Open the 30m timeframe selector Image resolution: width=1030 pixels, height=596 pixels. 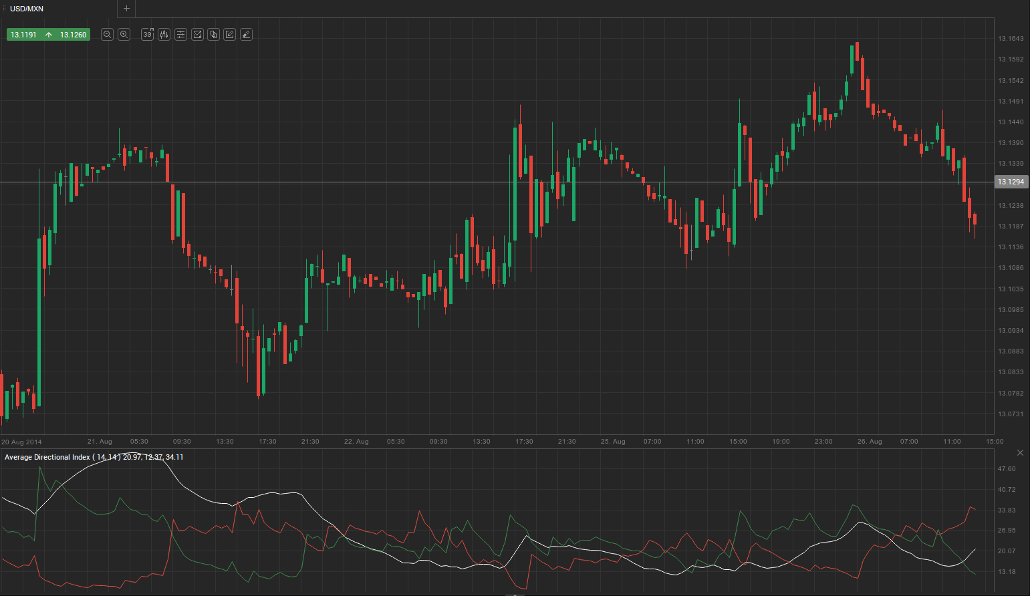[148, 35]
